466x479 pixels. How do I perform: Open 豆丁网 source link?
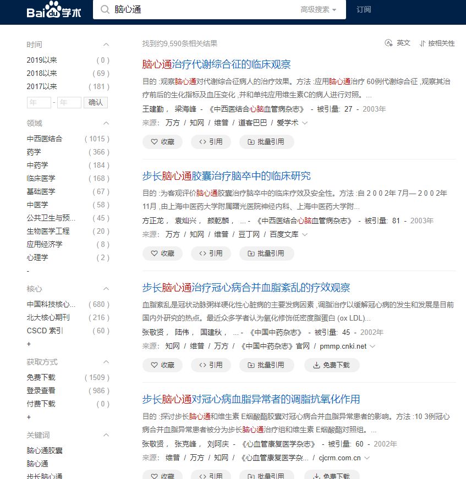point(249,234)
